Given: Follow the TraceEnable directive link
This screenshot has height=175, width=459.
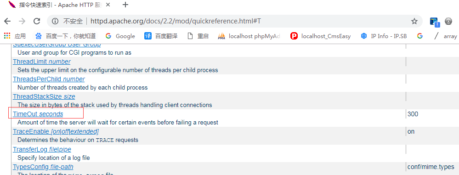Looking at the screenshot, I should point(56,132).
